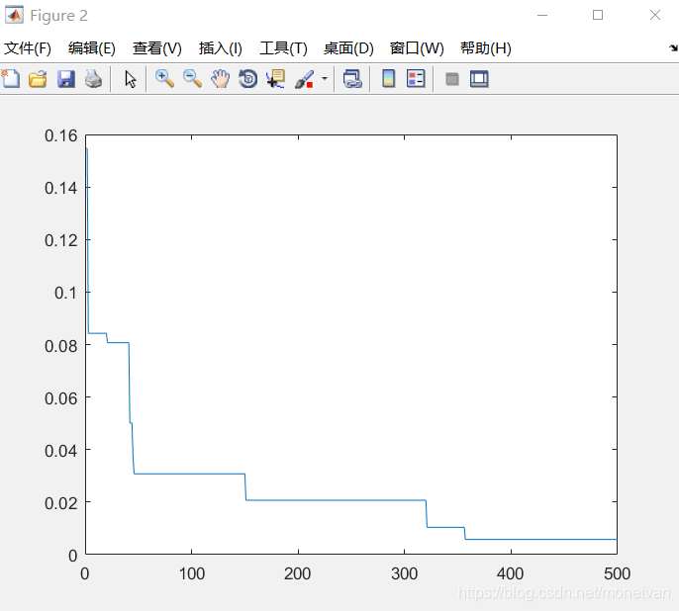The height and width of the screenshot is (611, 679).
Task: Open the 编辑(E) menu
Action: [x=92, y=48]
